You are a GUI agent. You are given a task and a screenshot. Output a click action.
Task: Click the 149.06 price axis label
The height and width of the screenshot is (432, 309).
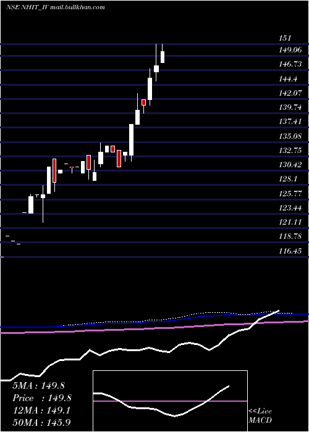point(290,50)
